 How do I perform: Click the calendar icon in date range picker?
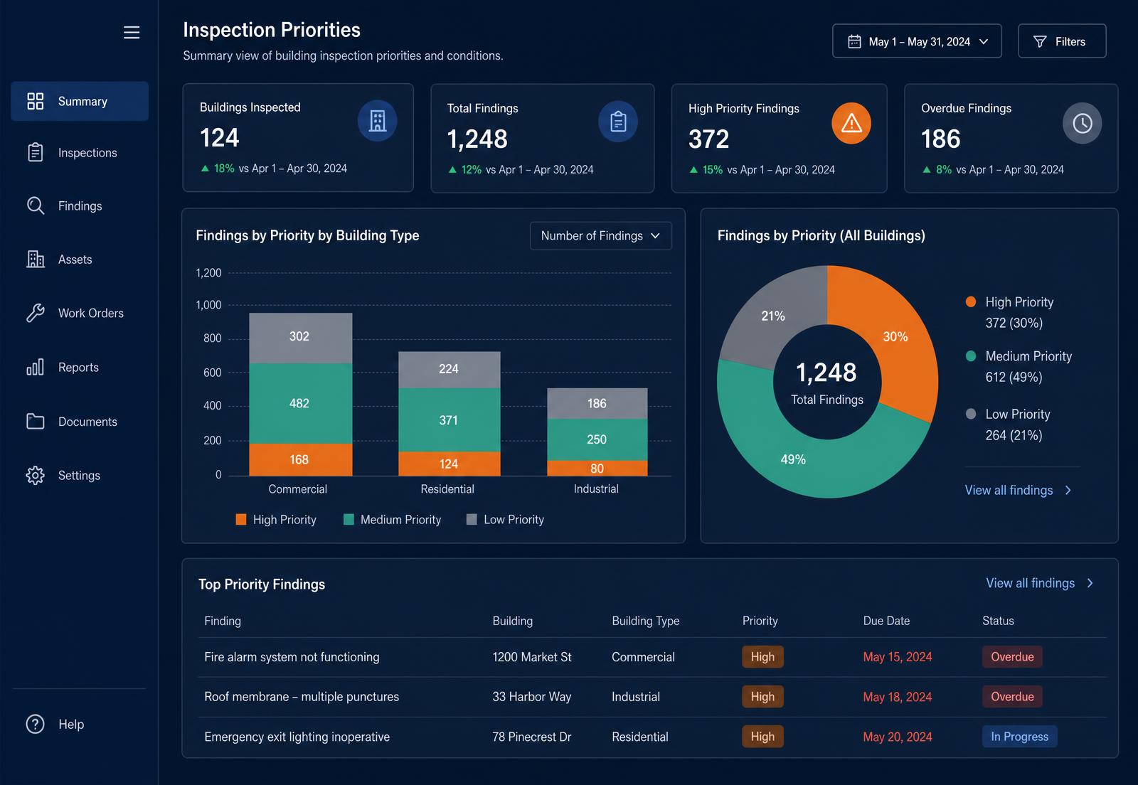854,42
